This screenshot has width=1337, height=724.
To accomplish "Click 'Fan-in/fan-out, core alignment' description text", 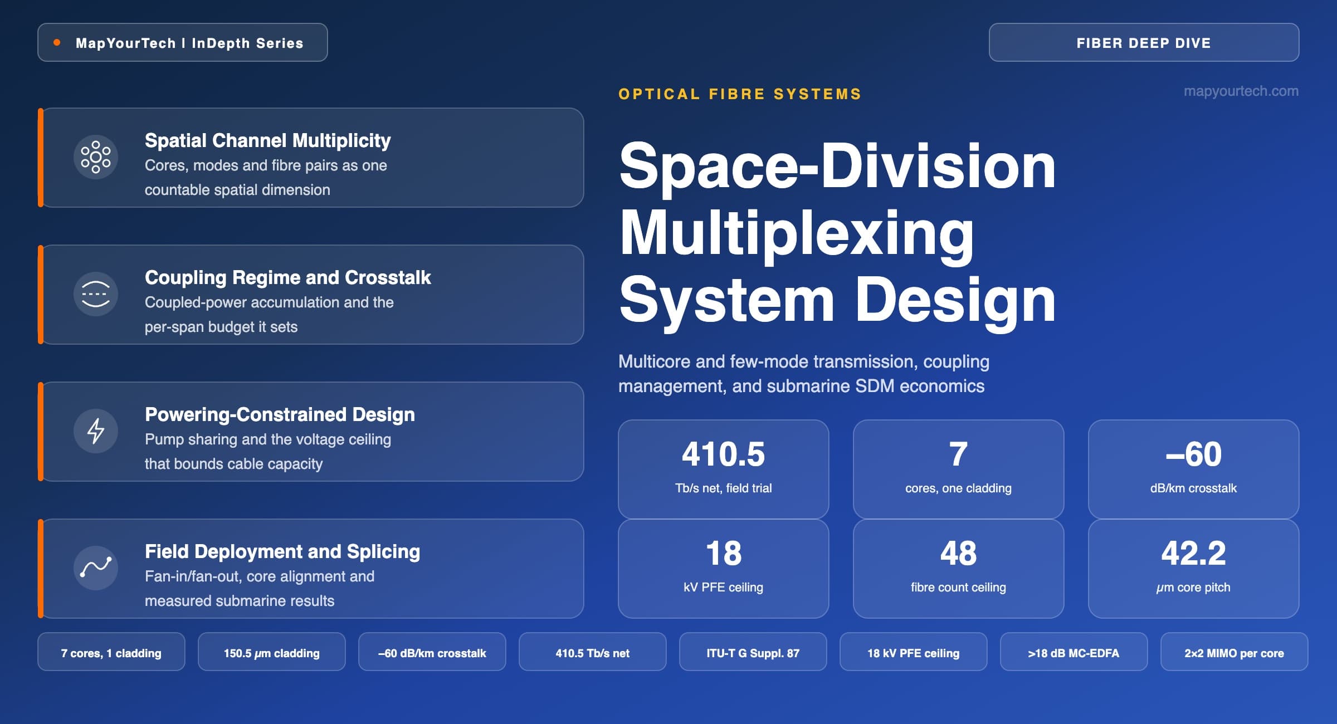I will tap(260, 589).
